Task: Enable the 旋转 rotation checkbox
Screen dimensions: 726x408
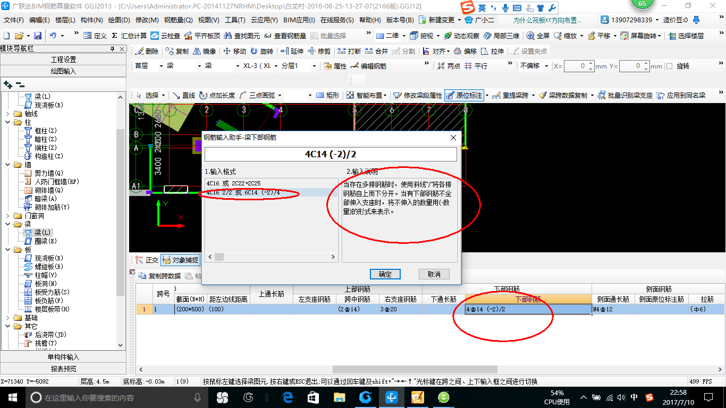Action: point(670,66)
